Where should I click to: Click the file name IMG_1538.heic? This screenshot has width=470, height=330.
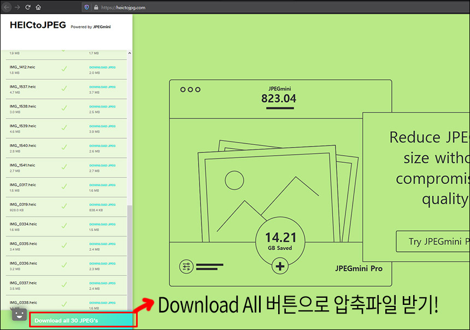(23, 107)
